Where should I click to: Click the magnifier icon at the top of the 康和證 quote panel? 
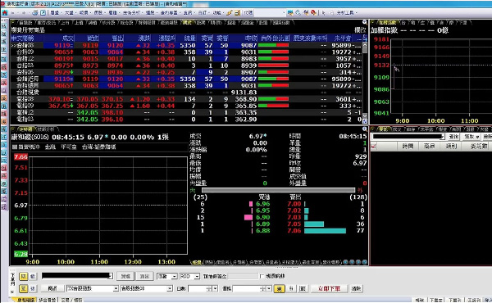[x=364, y=129]
